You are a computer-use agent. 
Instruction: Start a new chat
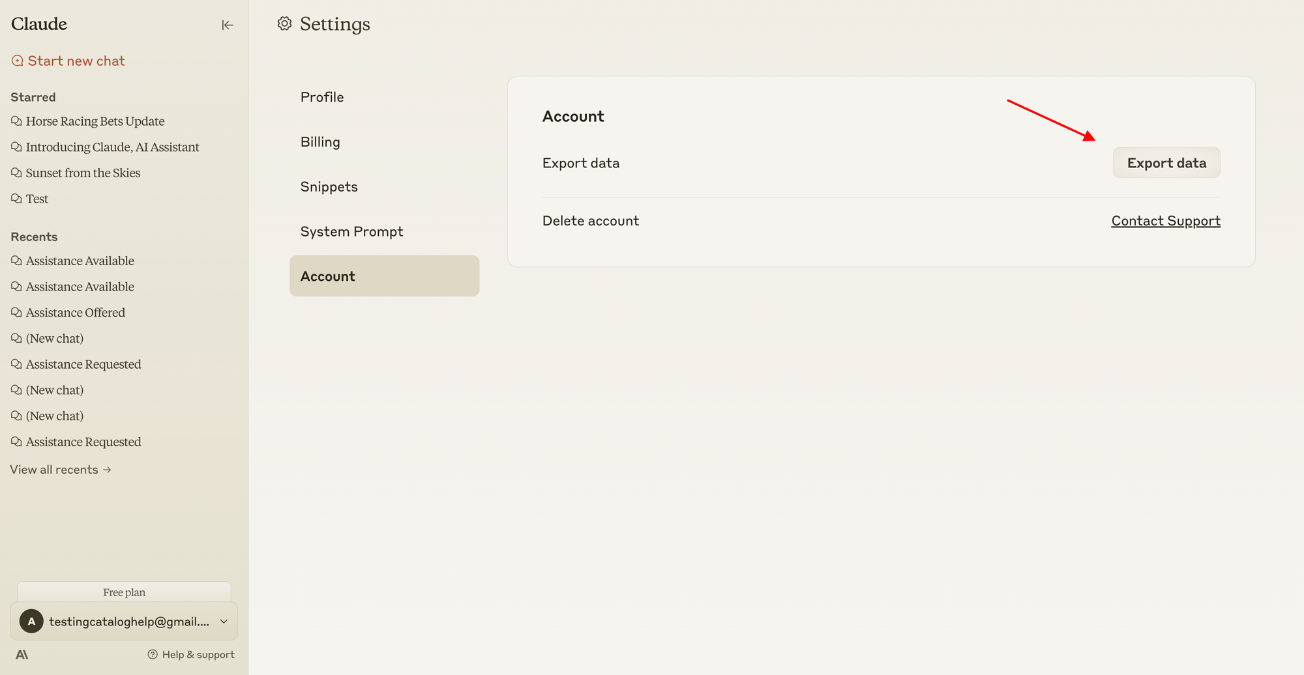click(68, 61)
